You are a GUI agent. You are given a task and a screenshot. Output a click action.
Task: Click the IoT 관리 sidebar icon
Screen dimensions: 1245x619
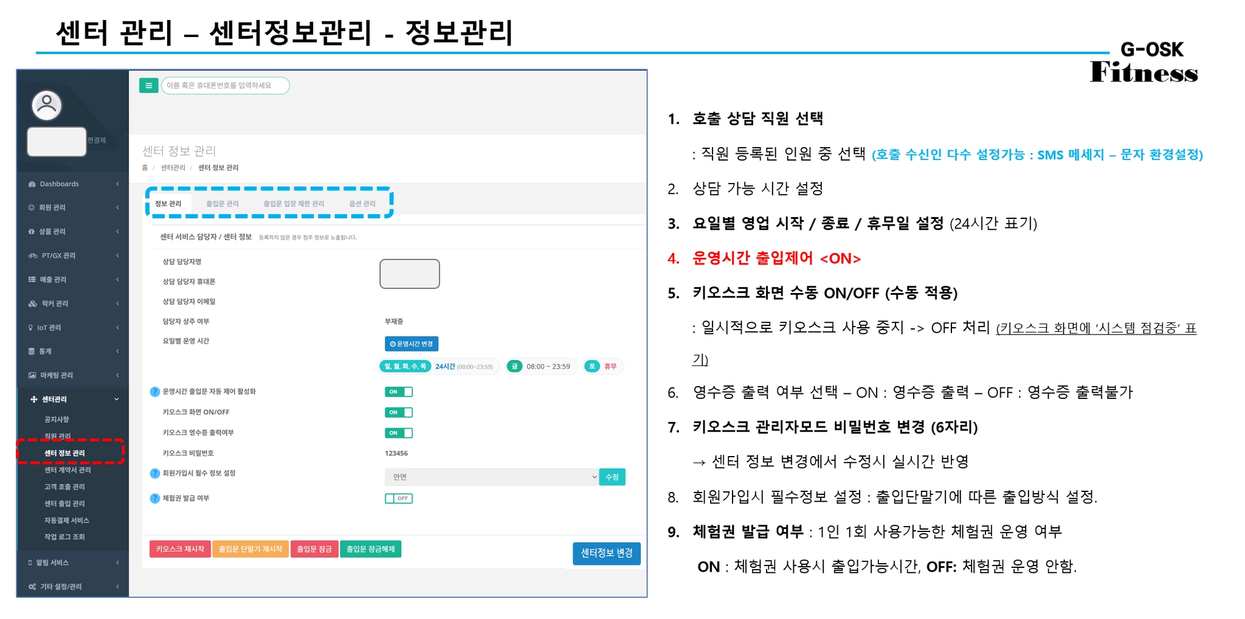[x=31, y=328]
